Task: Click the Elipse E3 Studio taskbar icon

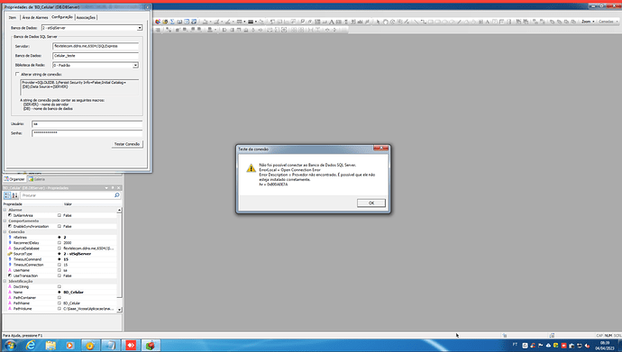Action: tap(151, 346)
